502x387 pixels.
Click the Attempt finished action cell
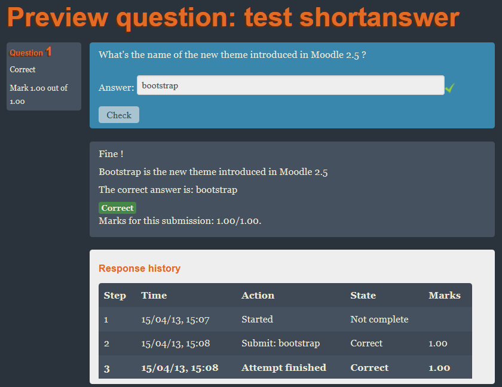[x=284, y=367]
